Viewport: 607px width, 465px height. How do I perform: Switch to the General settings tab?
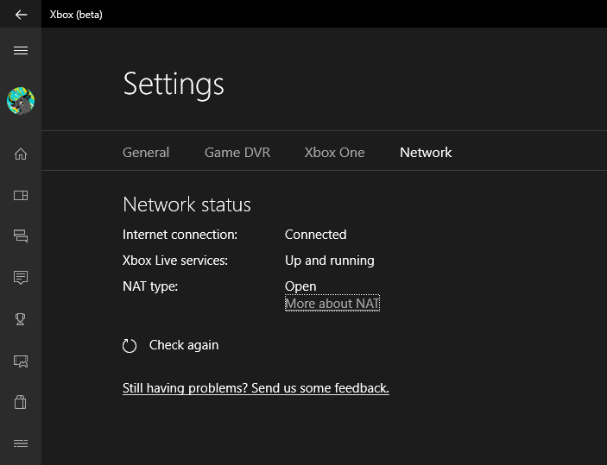point(146,153)
